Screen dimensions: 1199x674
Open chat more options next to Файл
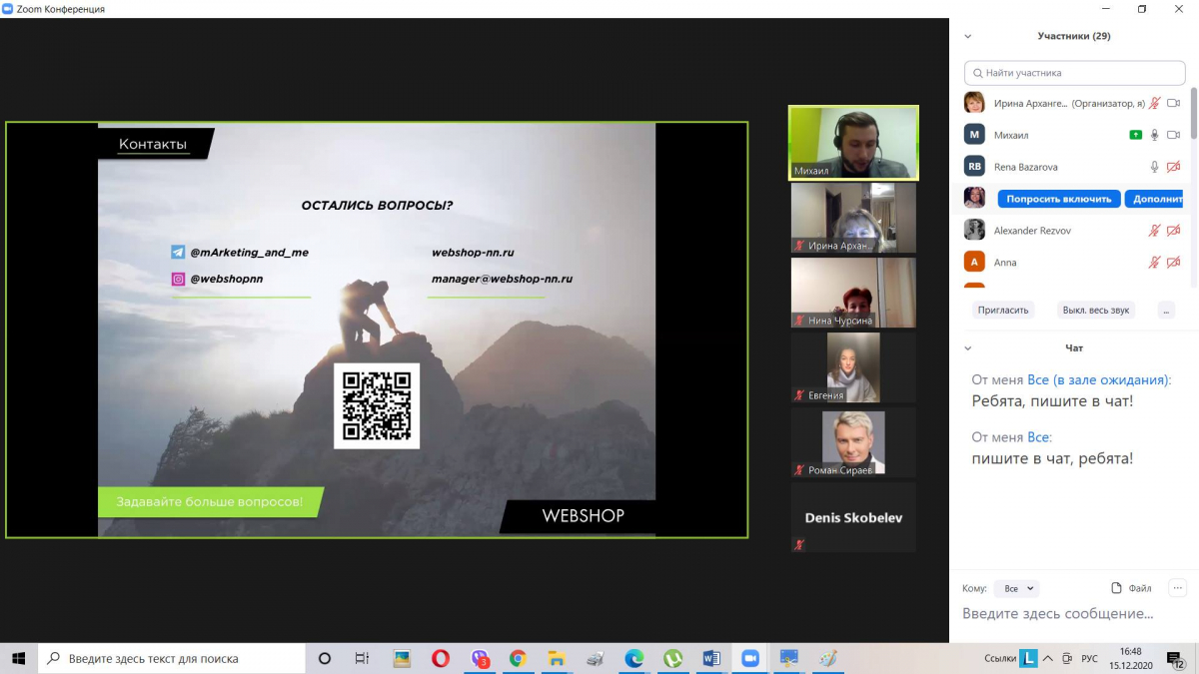[1178, 588]
